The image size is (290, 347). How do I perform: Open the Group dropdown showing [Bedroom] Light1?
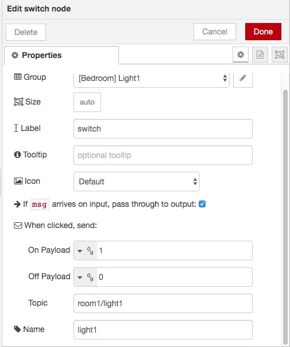point(152,78)
